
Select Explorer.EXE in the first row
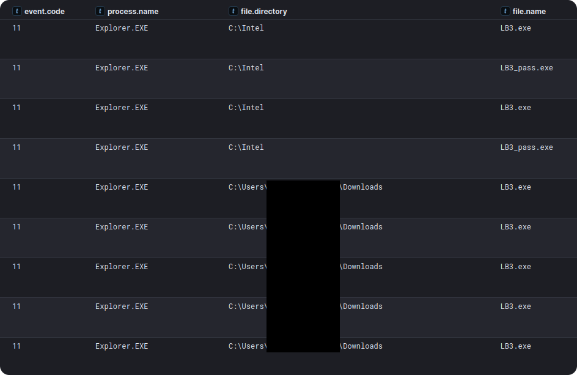click(x=122, y=28)
